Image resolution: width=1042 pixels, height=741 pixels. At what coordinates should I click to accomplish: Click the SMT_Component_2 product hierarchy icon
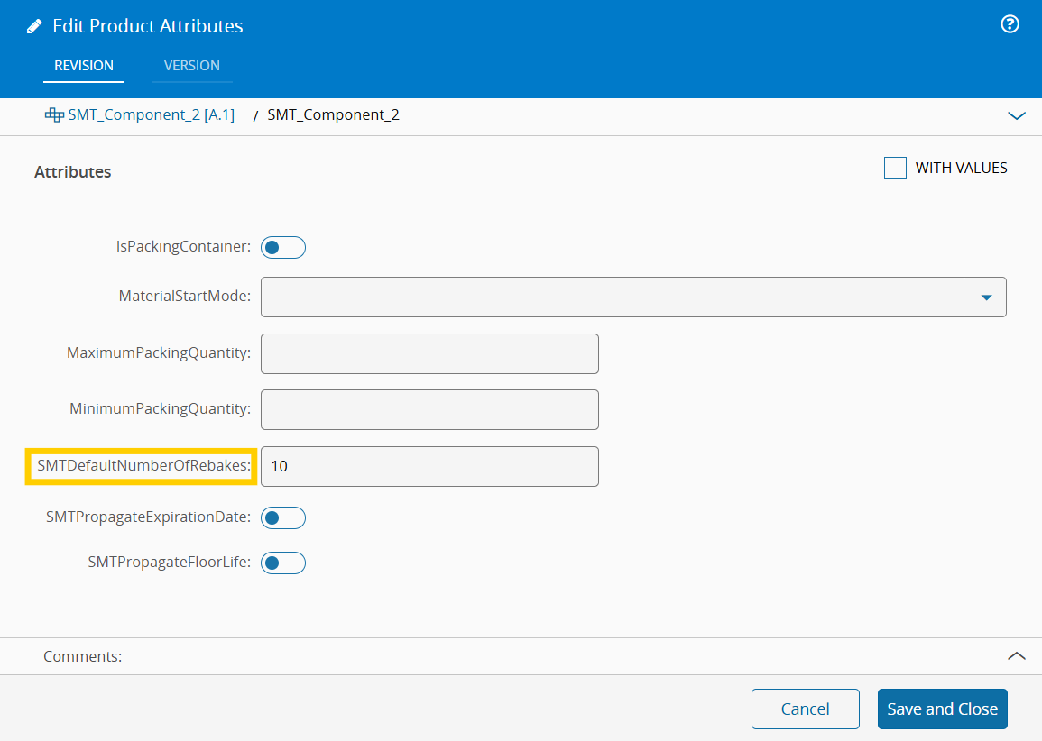(x=54, y=115)
